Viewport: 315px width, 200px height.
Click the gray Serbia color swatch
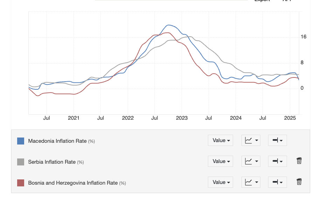[21, 162]
